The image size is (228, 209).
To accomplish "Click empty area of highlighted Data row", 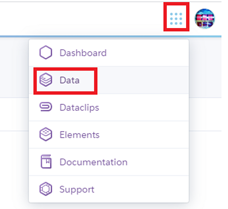I will 142,80.
